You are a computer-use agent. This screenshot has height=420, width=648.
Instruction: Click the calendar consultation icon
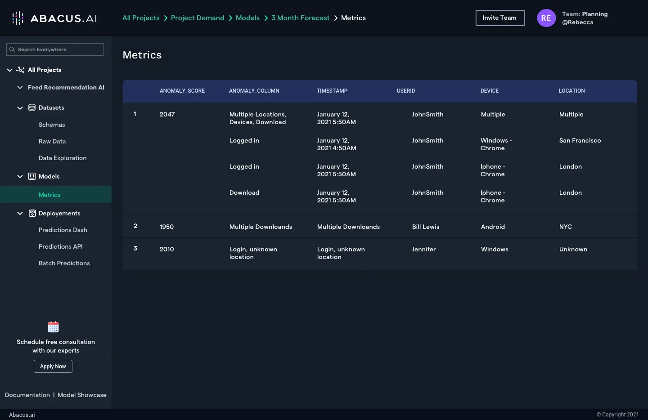tap(53, 327)
